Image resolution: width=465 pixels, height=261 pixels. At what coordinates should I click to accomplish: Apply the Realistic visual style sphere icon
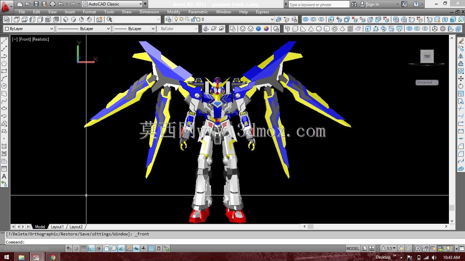(258, 29)
